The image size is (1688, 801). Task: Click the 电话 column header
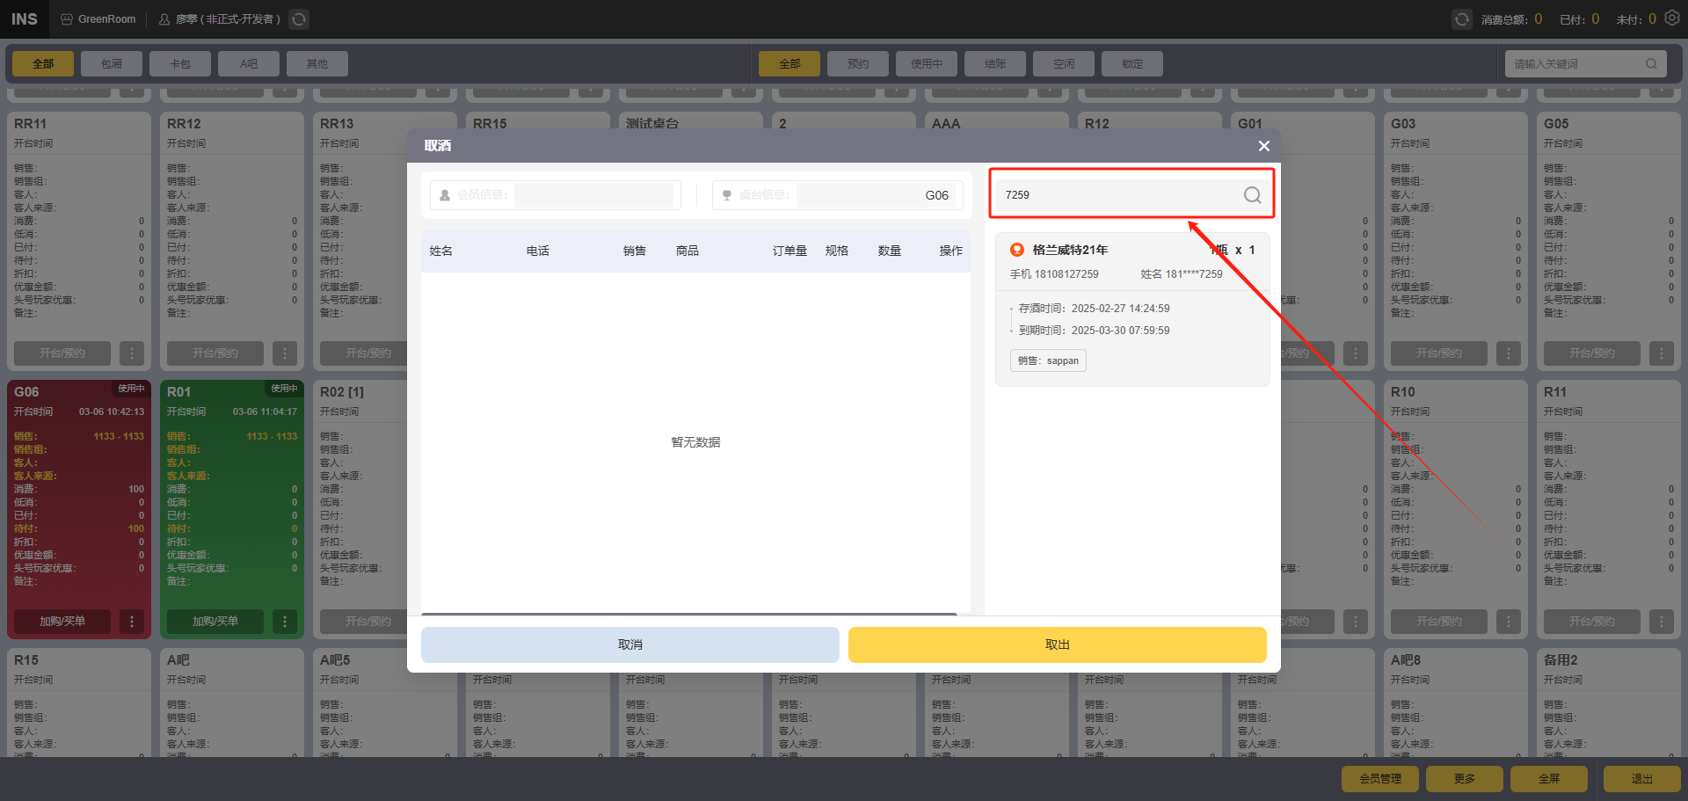pyautogui.click(x=538, y=251)
